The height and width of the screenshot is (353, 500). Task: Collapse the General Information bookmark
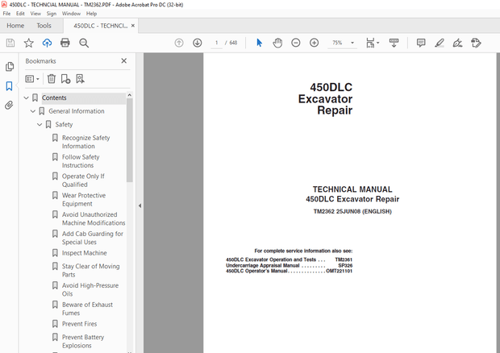pyautogui.click(x=33, y=111)
